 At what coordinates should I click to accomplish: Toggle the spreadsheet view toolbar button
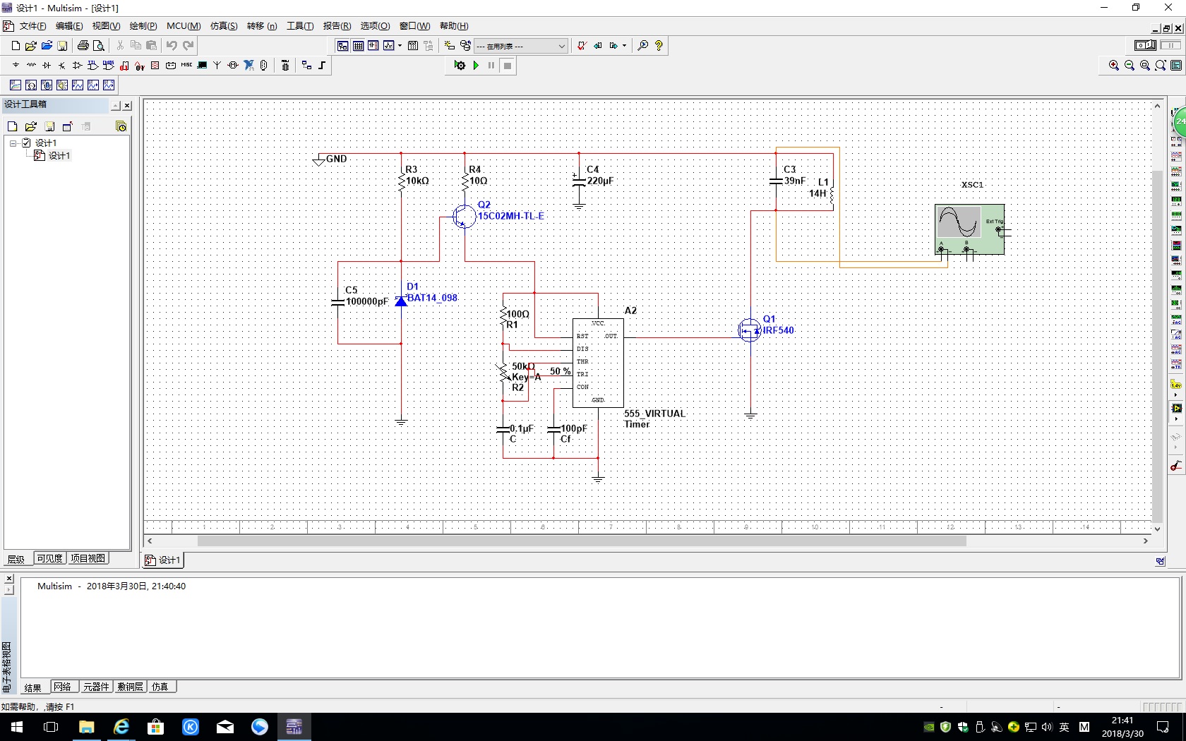click(x=358, y=46)
